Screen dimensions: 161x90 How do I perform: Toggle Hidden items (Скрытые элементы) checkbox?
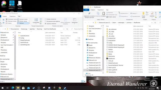click(x=45, y=23)
